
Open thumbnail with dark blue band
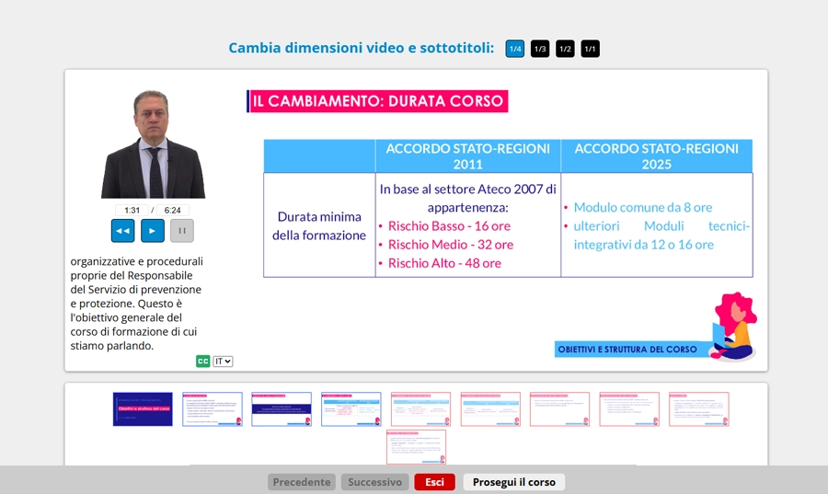coord(282,409)
